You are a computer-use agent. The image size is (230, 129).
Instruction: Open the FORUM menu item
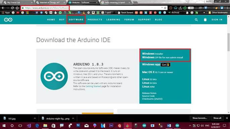click(129, 20)
